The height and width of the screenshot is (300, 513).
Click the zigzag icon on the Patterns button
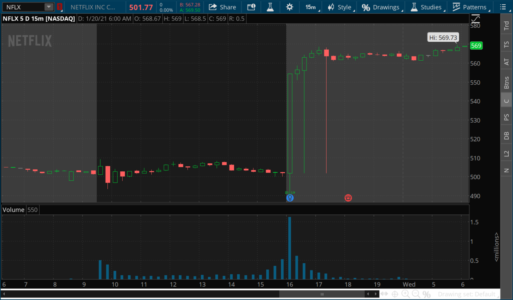click(x=456, y=7)
